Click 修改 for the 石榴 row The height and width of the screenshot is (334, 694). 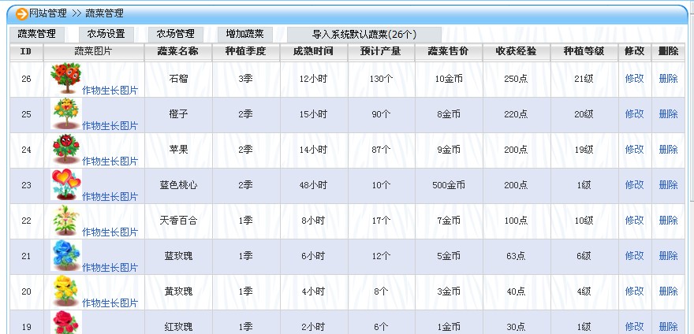[x=634, y=79]
